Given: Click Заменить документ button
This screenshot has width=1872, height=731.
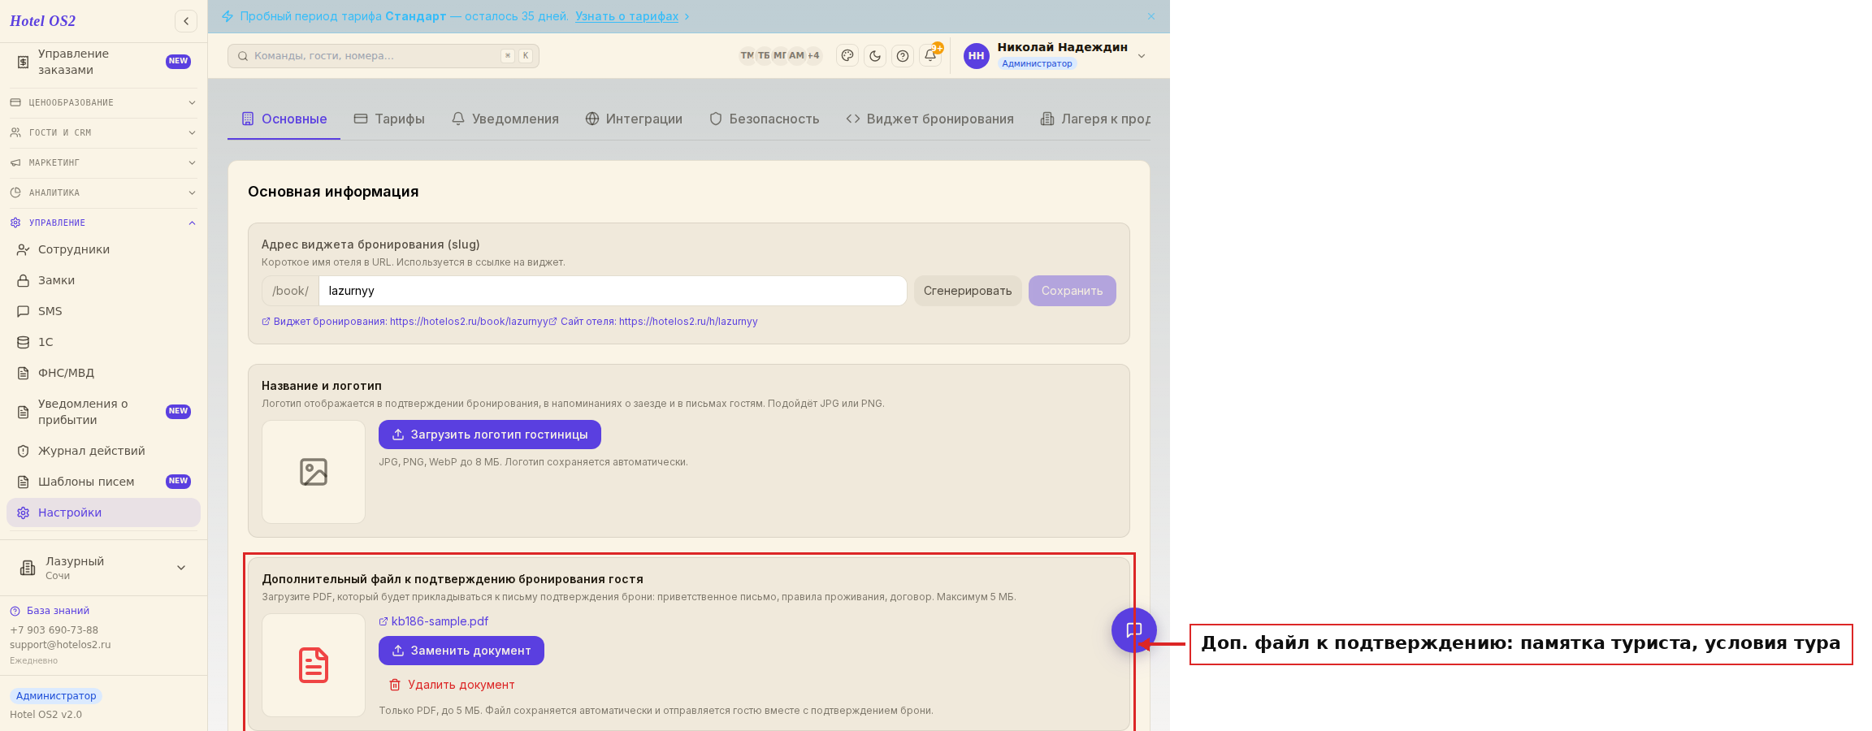Looking at the screenshot, I should click(461, 651).
